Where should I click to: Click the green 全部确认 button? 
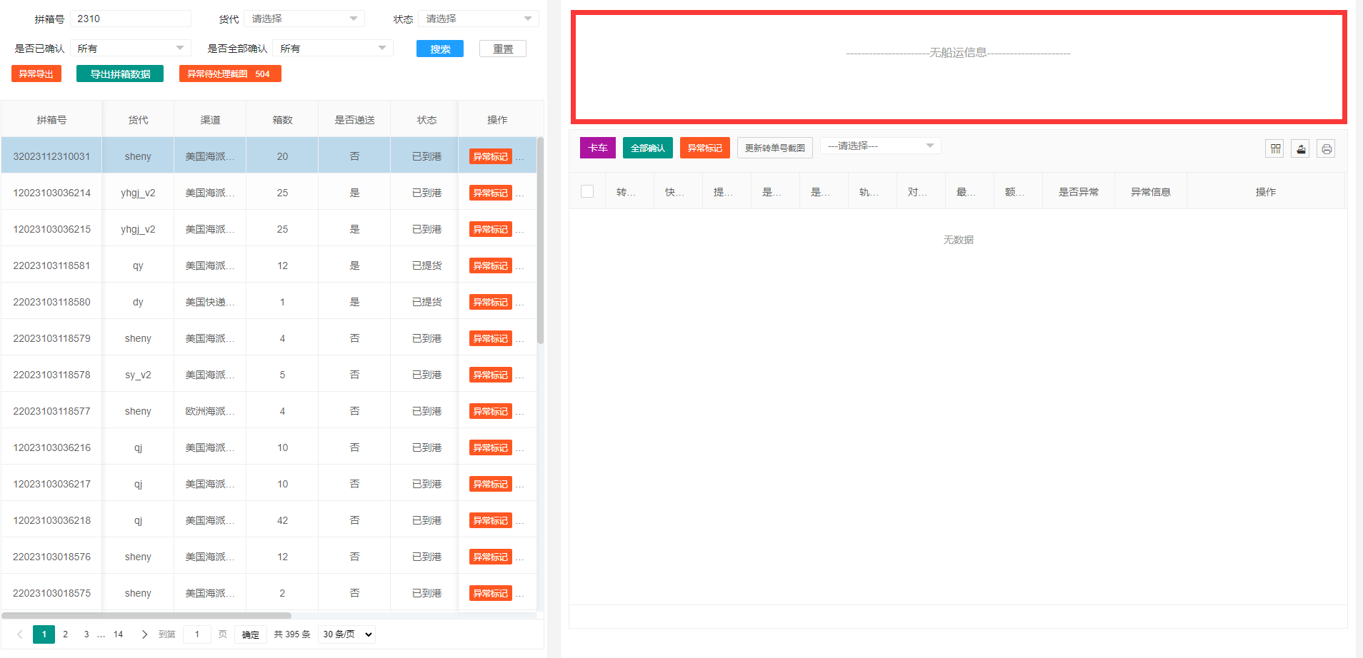pos(648,148)
